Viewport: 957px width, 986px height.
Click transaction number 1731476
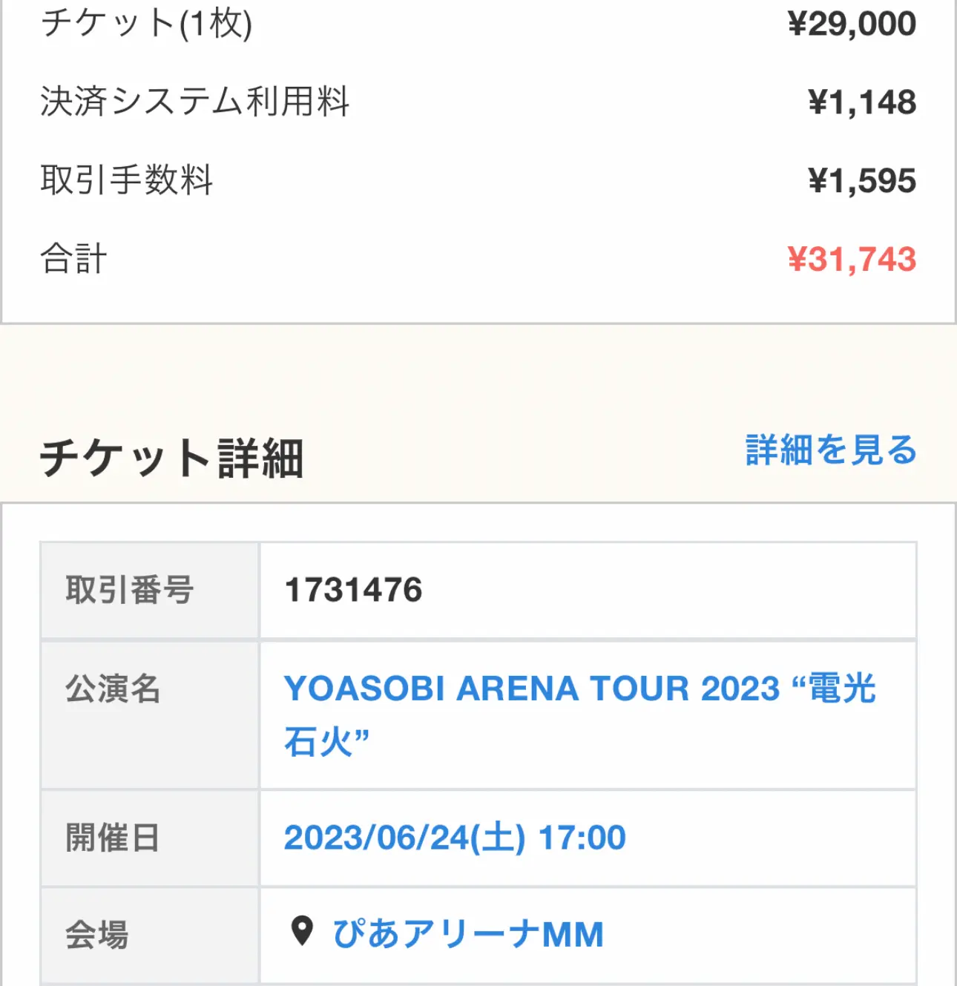point(353,590)
